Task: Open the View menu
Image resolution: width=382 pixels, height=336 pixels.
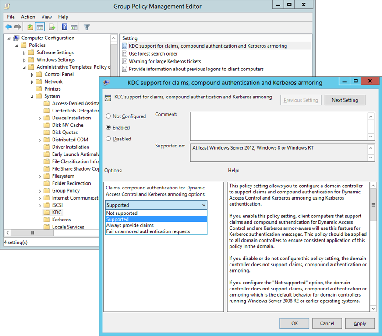Action: click(x=46, y=17)
